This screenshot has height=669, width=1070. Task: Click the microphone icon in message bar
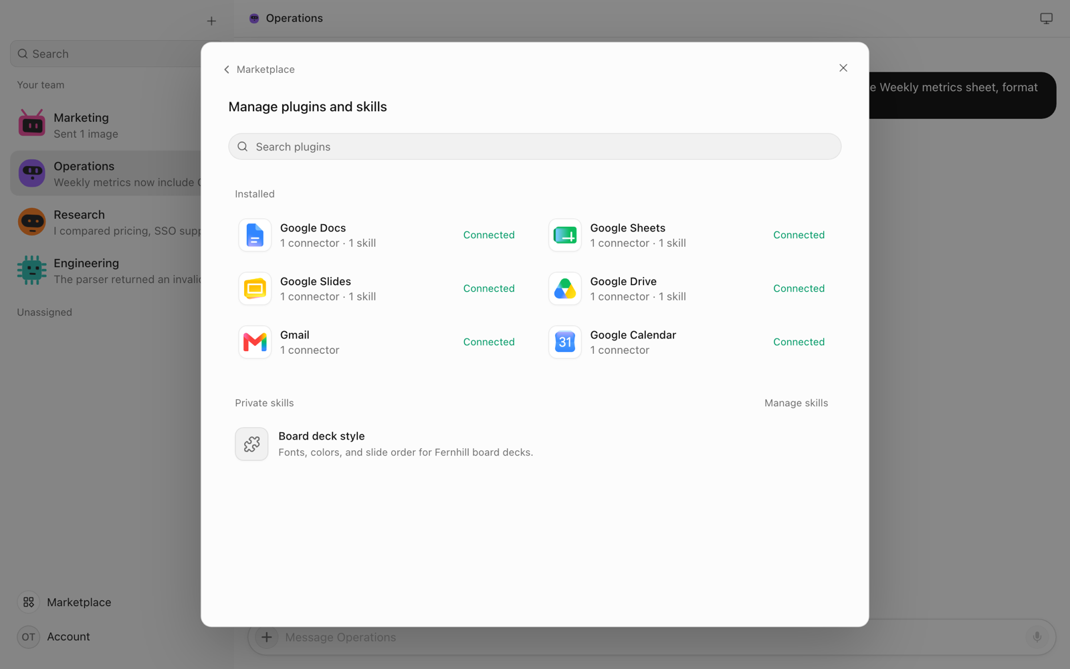point(1037,637)
